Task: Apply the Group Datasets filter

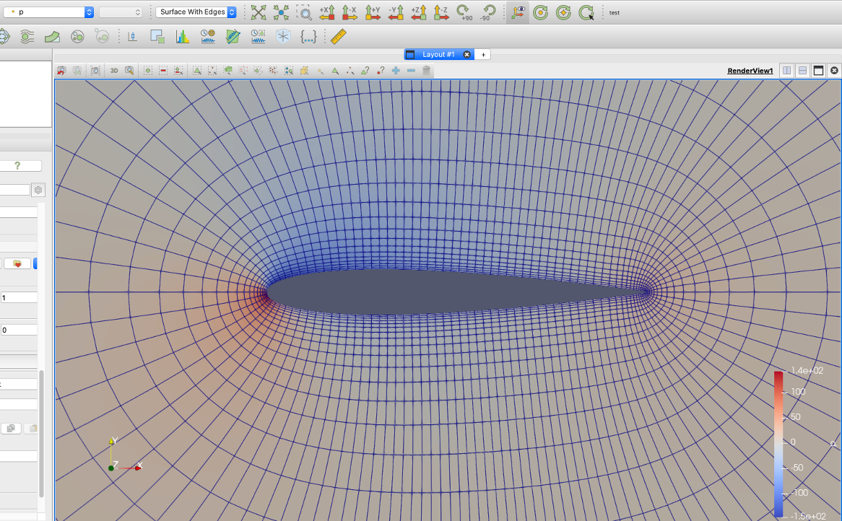Action: pos(77,37)
